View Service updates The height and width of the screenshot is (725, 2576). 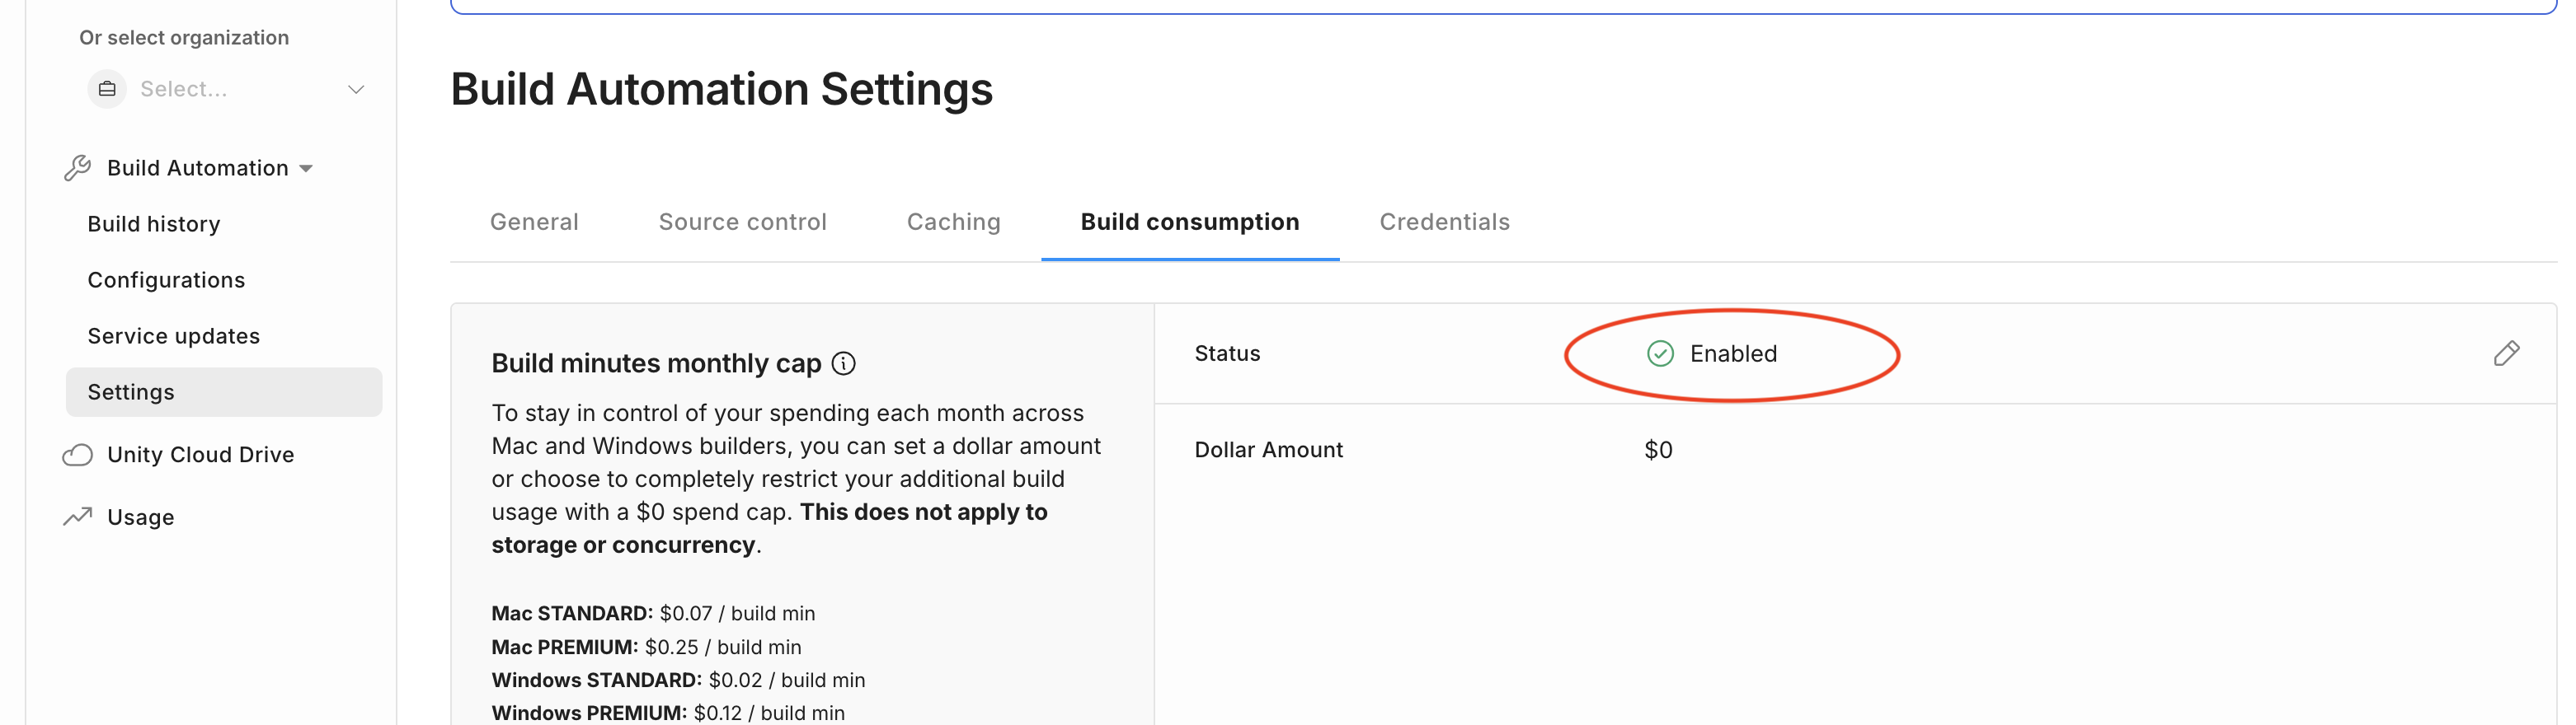173,335
